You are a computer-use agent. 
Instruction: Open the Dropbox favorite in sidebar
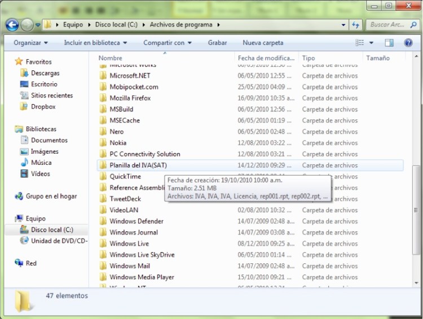[42, 106]
